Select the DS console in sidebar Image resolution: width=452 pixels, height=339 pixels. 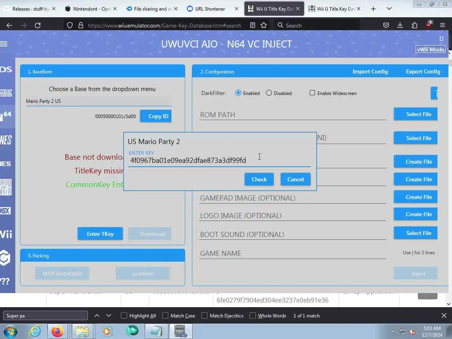click(x=6, y=69)
